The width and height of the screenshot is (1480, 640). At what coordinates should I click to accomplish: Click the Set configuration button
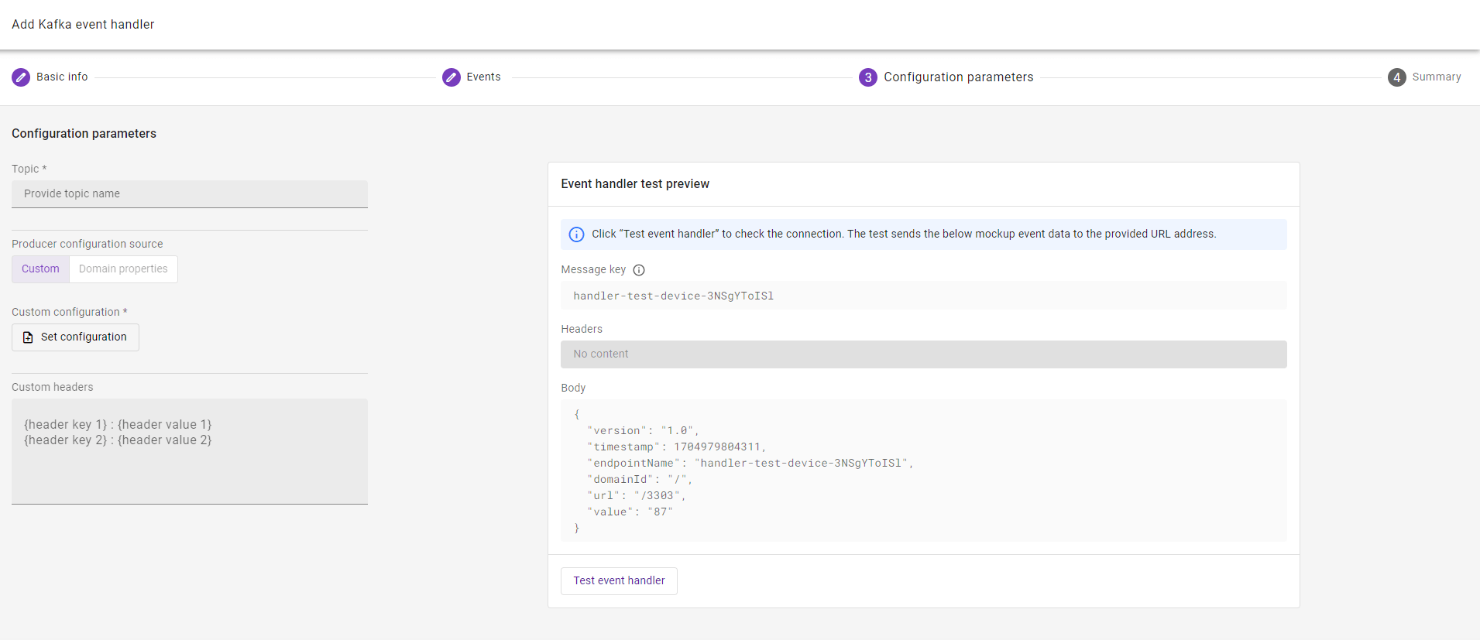(75, 337)
